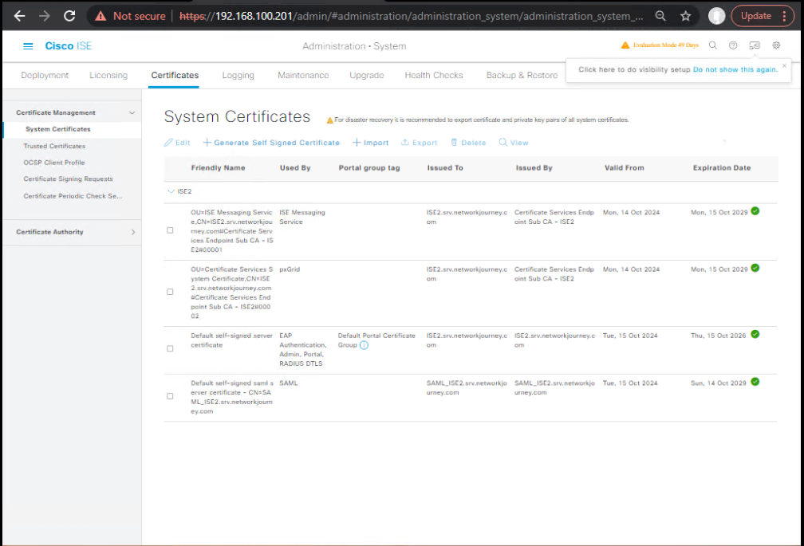804x546 pixels.
Task: Select the Certificates tab
Action: [175, 75]
